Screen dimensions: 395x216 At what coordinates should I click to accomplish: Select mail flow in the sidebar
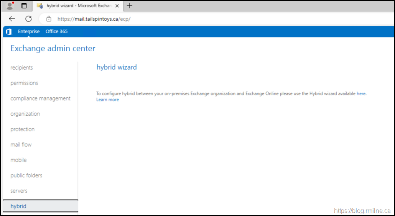21,145
